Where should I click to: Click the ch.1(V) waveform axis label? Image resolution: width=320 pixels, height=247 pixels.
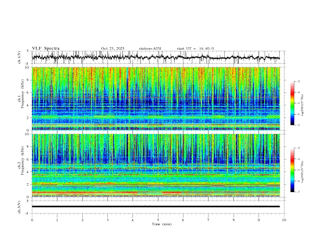pos(19,57)
